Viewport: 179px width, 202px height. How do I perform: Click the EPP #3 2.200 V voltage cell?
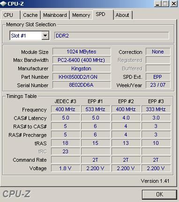point(156,168)
